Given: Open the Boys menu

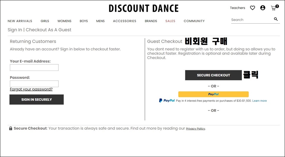Looking at the screenshot, I should [x=84, y=21].
